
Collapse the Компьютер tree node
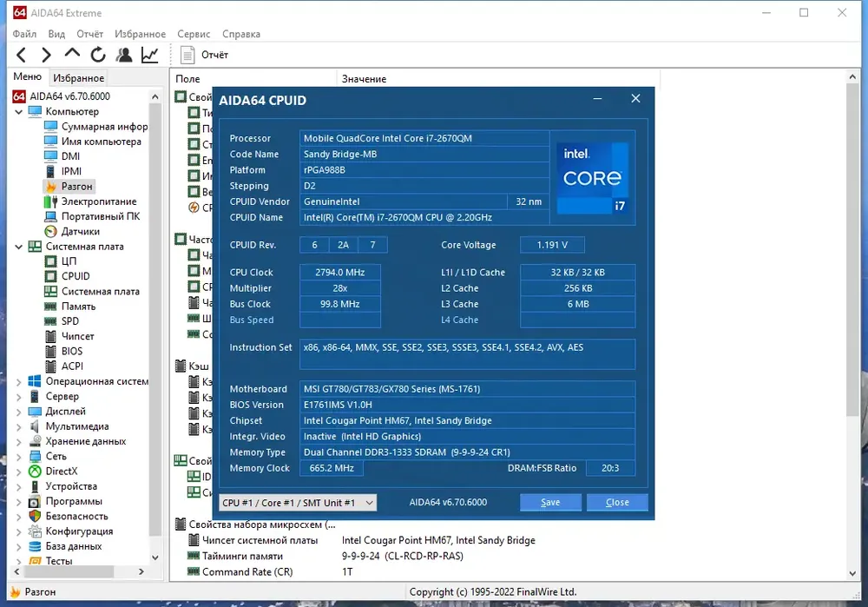18,112
